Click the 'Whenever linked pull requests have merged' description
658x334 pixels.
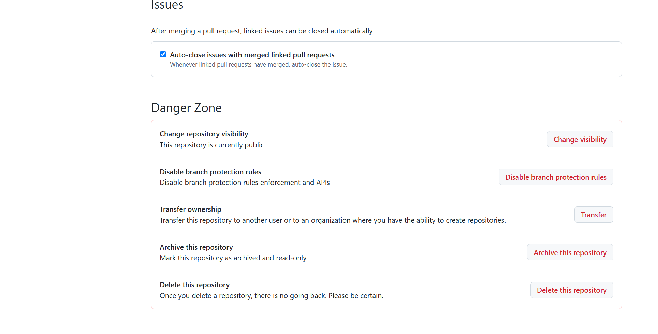point(259,64)
